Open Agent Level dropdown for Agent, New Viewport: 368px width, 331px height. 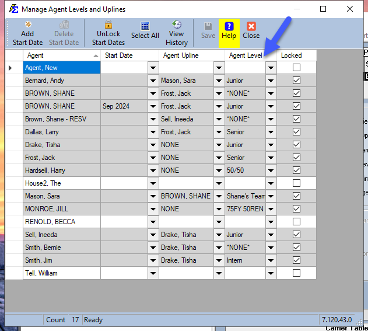(271, 68)
